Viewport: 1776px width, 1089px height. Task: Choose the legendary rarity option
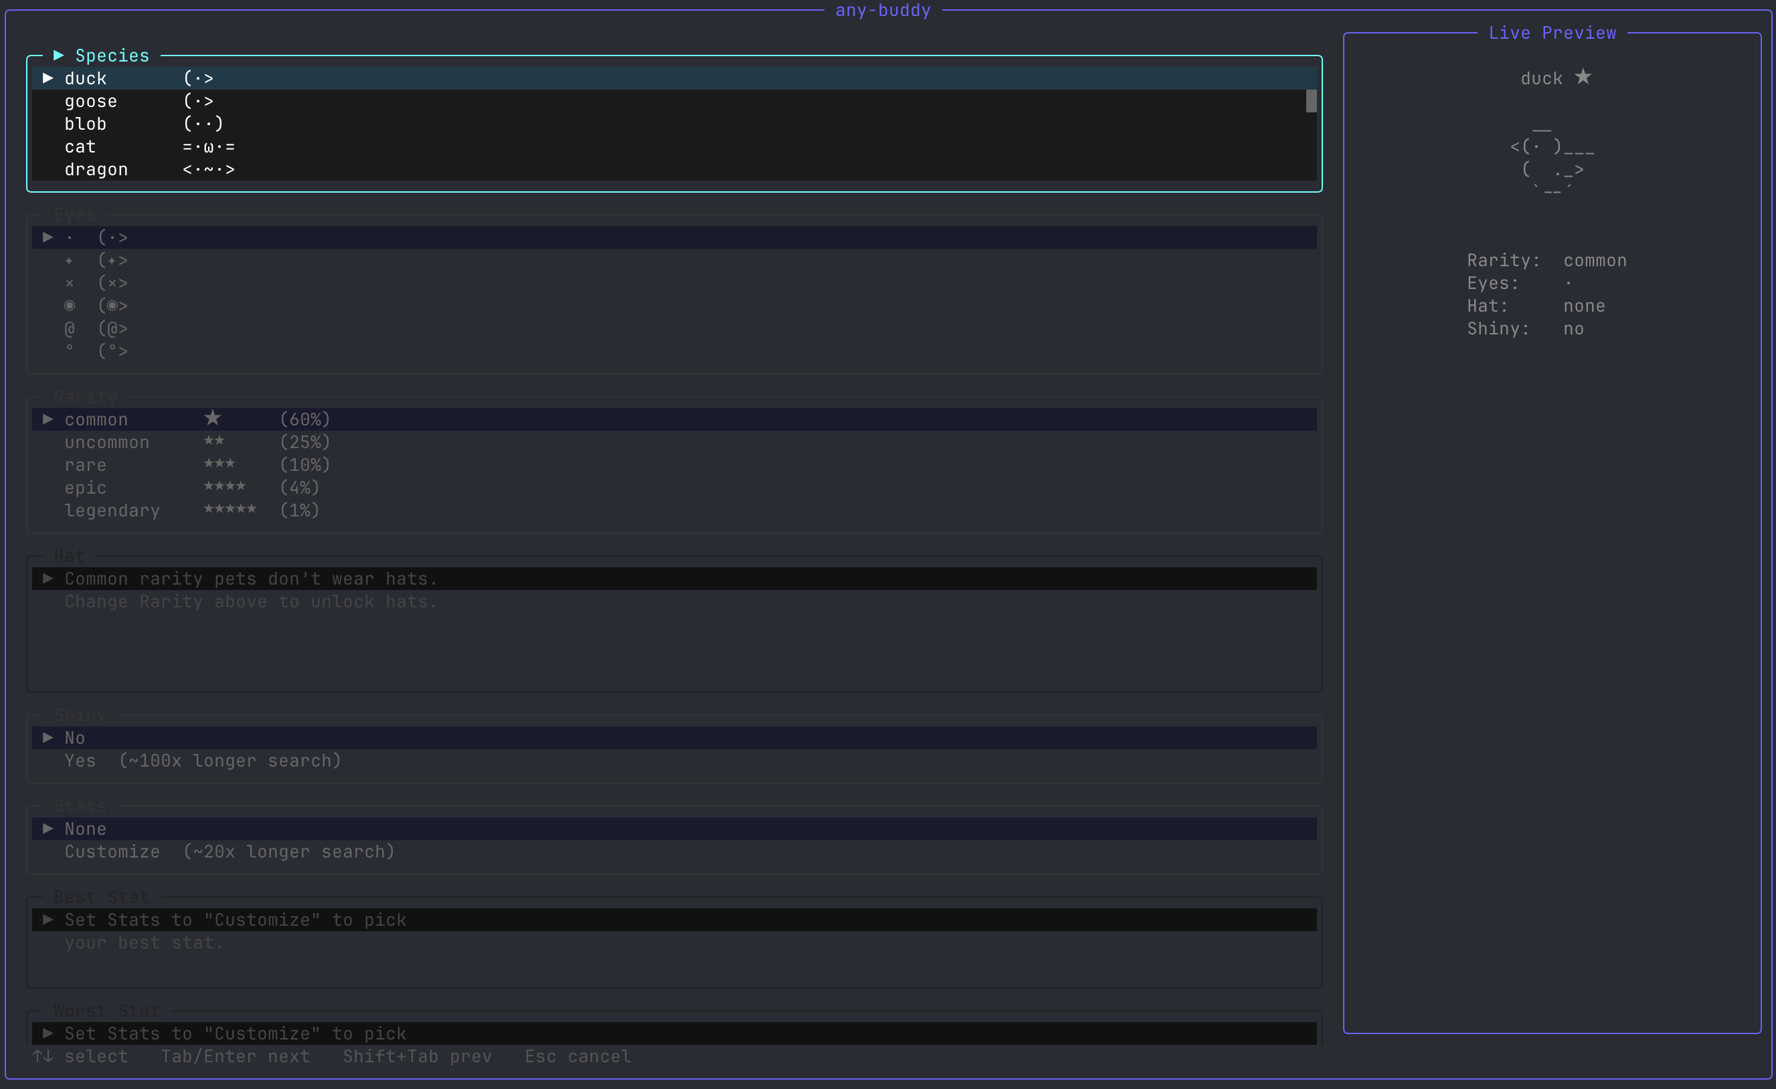(674, 510)
